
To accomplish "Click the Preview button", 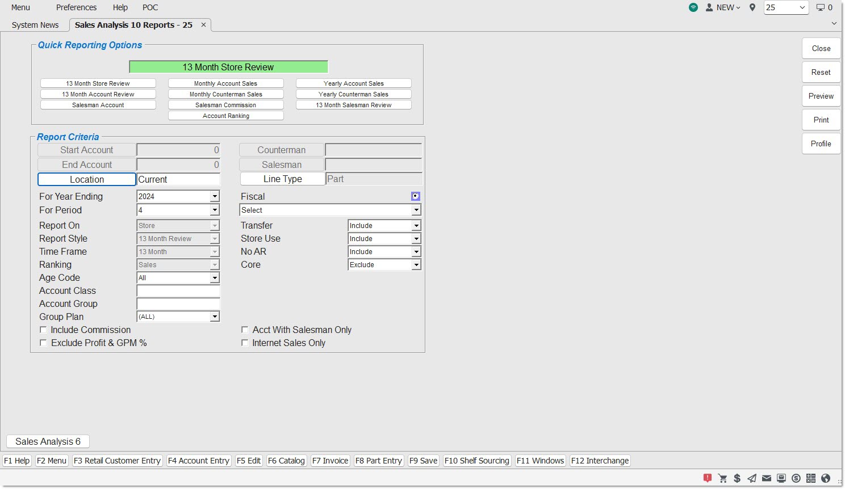I will click(821, 96).
